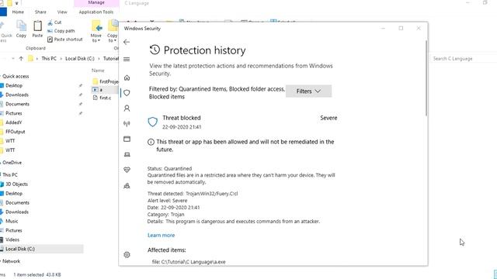Image resolution: width=497 pixels, height=279 pixels.
Task: Open Firewall & network protection icon
Action: 127,124
